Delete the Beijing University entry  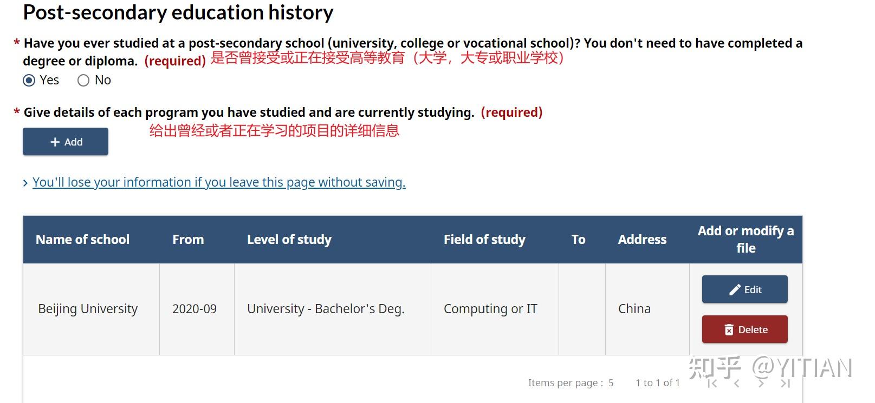pos(744,329)
